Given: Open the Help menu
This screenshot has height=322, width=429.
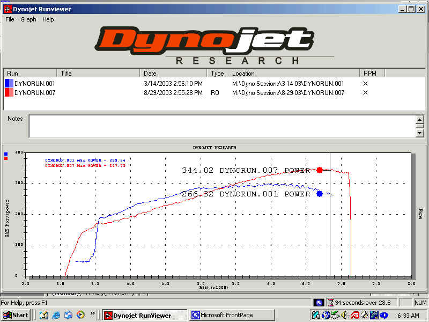Looking at the screenshot, I should pyautogui.click(x=48, y=19).
